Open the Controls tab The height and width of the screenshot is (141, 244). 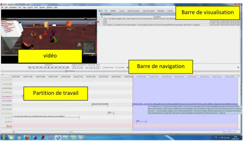tap(170, 11)
